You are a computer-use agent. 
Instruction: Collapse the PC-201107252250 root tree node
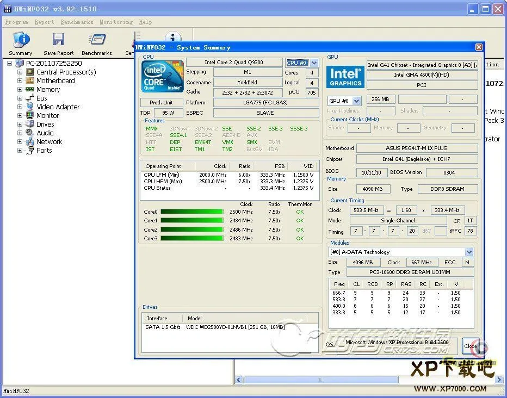[x=9, y=63]
